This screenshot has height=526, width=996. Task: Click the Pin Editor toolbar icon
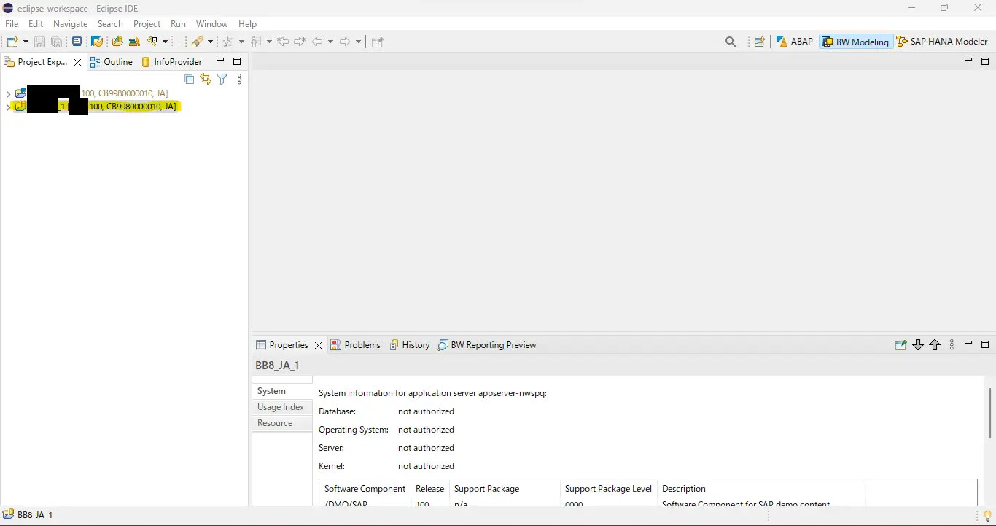[x=378, y=42]
